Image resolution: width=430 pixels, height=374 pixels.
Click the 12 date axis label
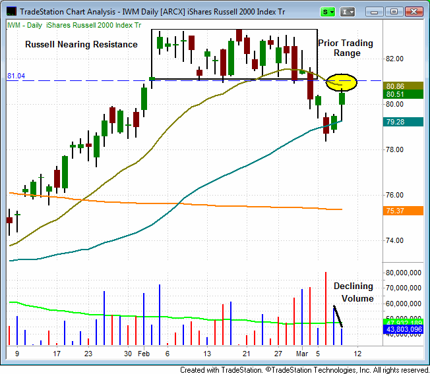point(357,354)
